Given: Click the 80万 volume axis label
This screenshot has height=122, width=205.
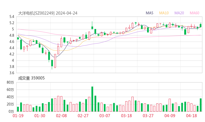Looking at the screenshot, I should pyautogui.click(x=10, y=82).
